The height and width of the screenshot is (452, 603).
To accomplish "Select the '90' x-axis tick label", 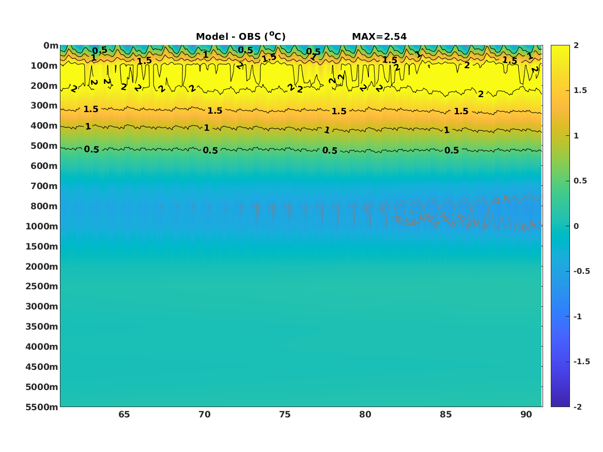I will [526, 415].
